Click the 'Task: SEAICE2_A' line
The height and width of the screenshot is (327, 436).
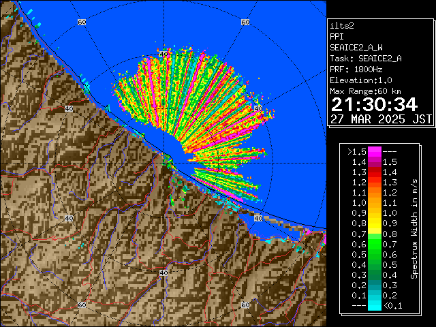click(366, 59)
